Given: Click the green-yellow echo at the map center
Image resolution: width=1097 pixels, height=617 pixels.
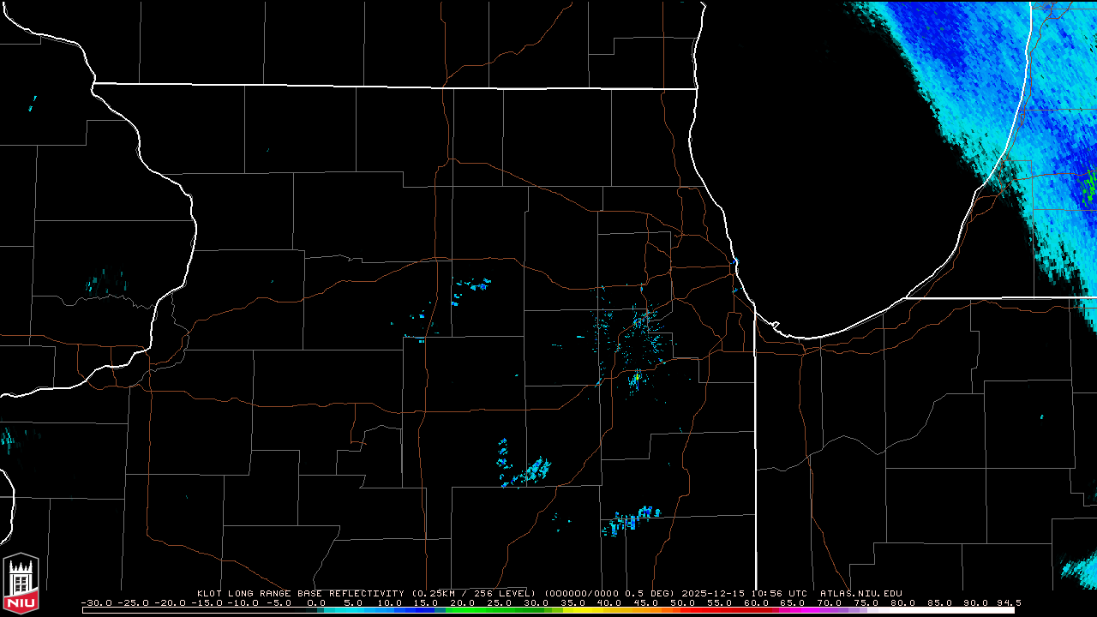Looking at the screenshot, I should click(637, 376).
